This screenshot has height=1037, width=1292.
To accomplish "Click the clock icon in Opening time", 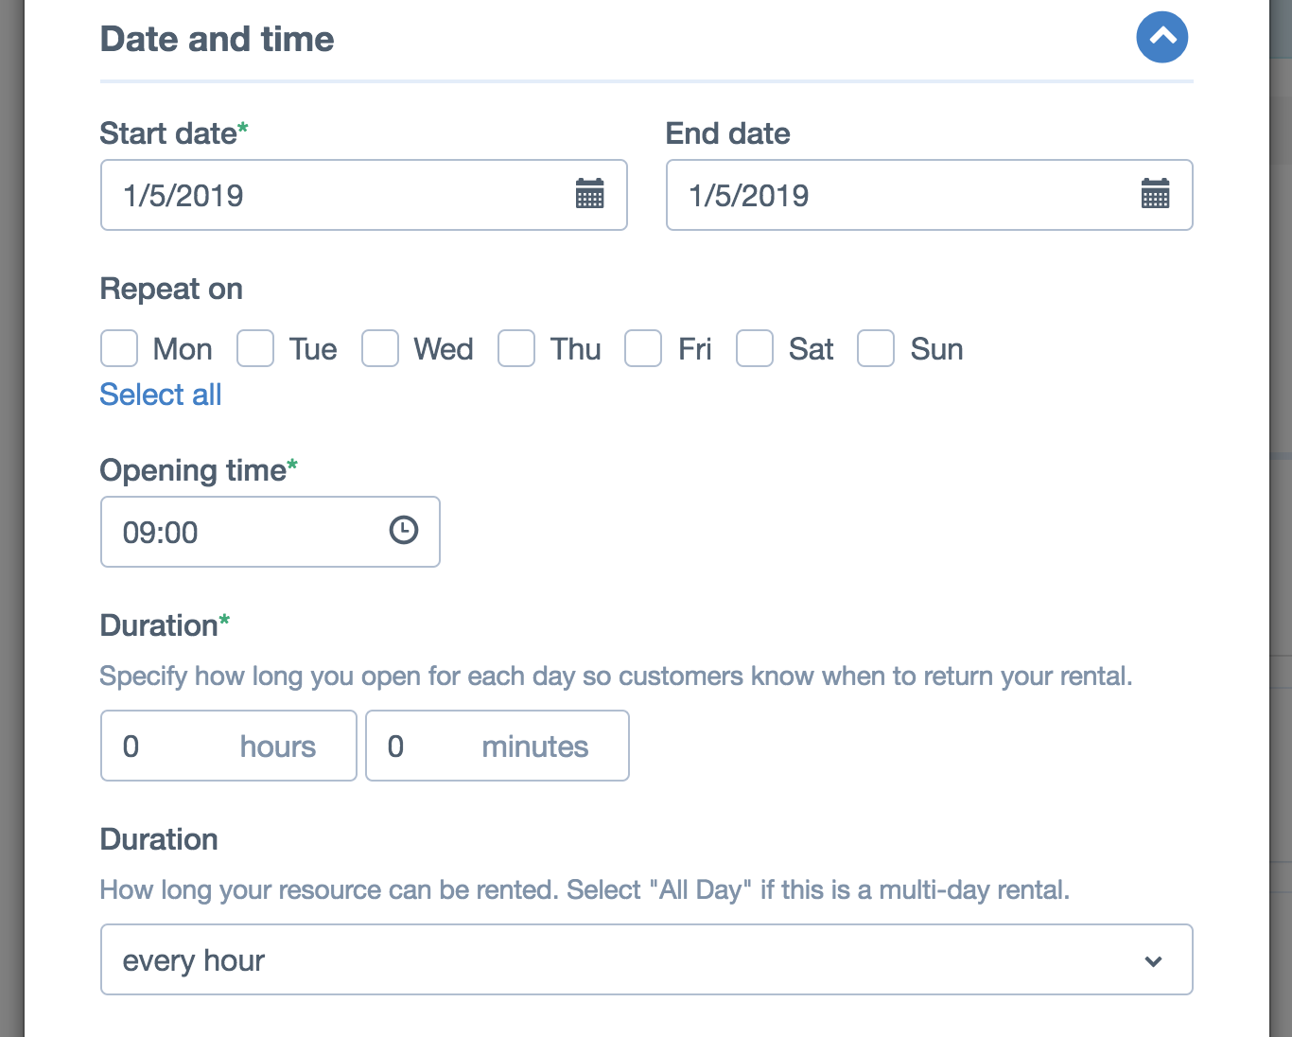I will [404, 530].
